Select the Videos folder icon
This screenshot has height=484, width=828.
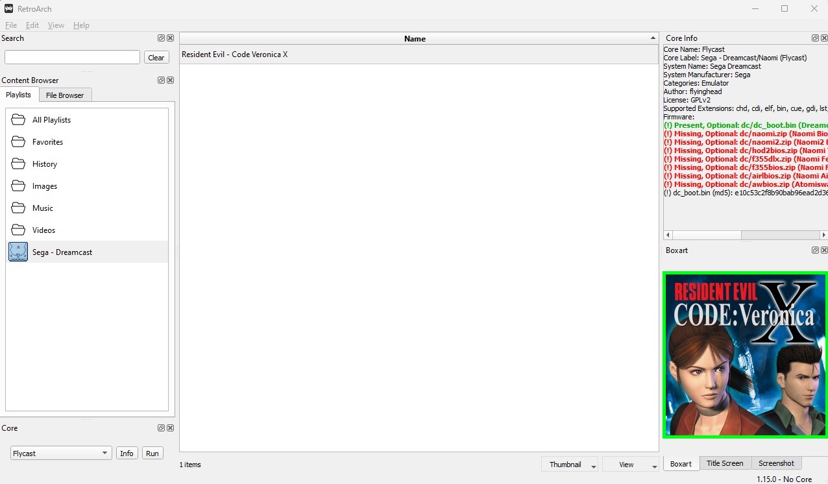[x=18, y=230]
